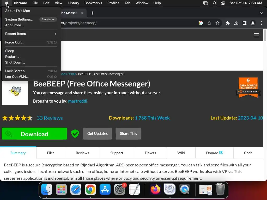The width and height of the screenshot is (267, 200).
Task: Click the Chat breadcrumb link
Action: 72,74
